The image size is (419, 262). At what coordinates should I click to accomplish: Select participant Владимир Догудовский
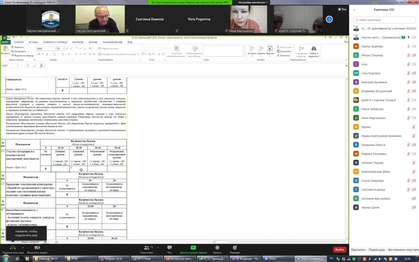385,91
